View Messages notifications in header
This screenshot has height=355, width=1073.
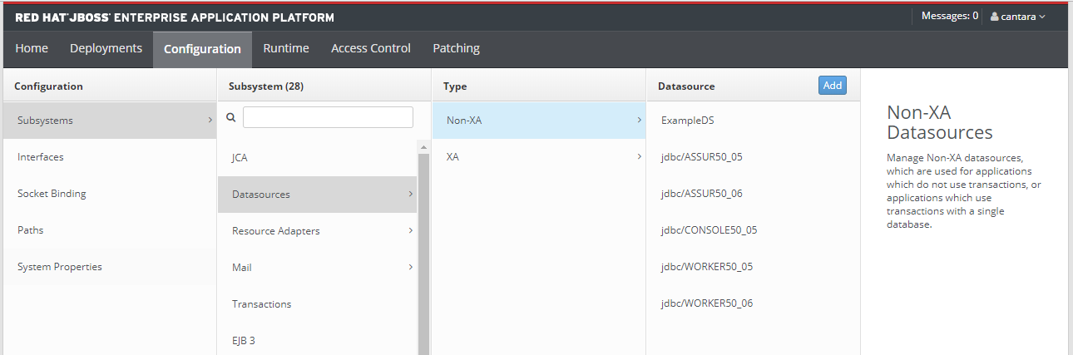pyautogui.click(x=949, y=16)
